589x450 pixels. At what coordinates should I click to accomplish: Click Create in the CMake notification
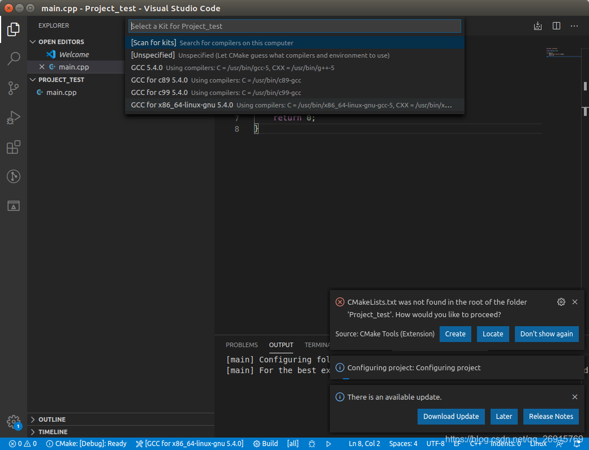[x=455, y=334]
